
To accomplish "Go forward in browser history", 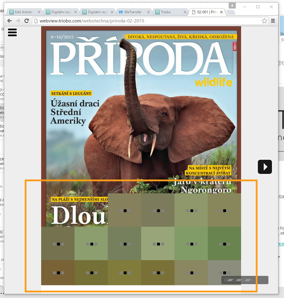I will 18,21.
